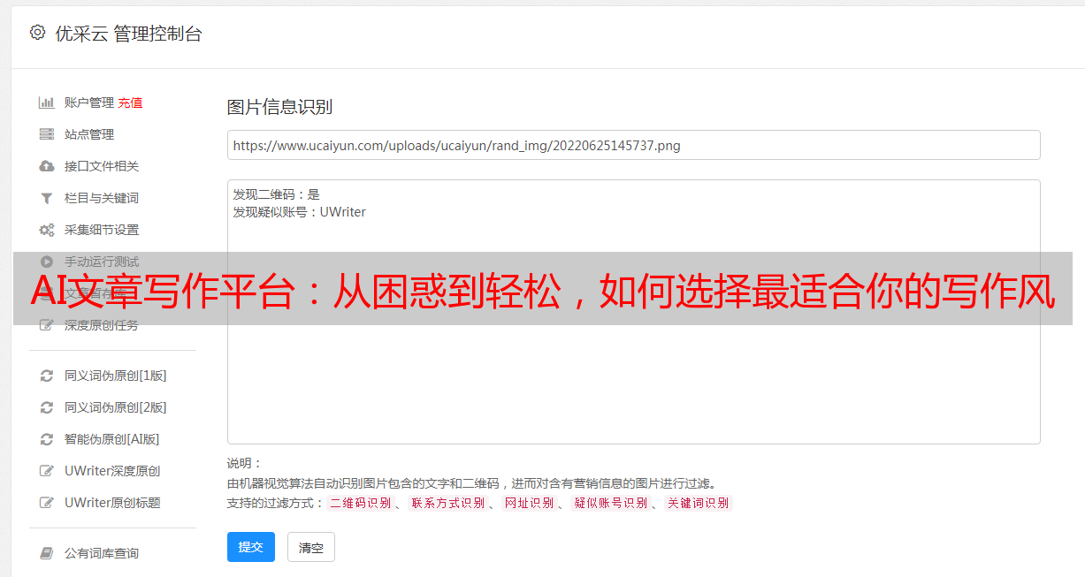The width and height of the screenshot is (1085, 577).
Task: Click inside the recognition result text area
Action: 633,312
